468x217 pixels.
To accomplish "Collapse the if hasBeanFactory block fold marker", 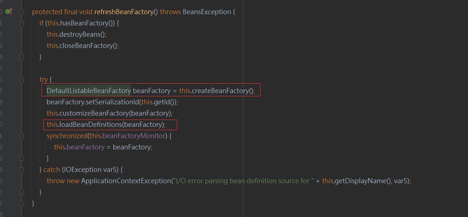I will pyautogui.click(x=21, y=23).
